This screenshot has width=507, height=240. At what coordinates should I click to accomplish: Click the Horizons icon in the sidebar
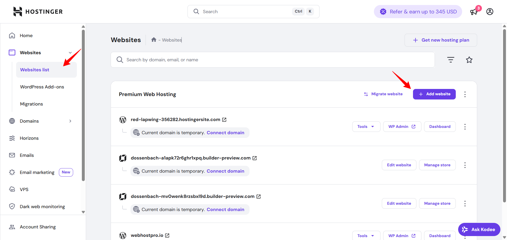12,138
